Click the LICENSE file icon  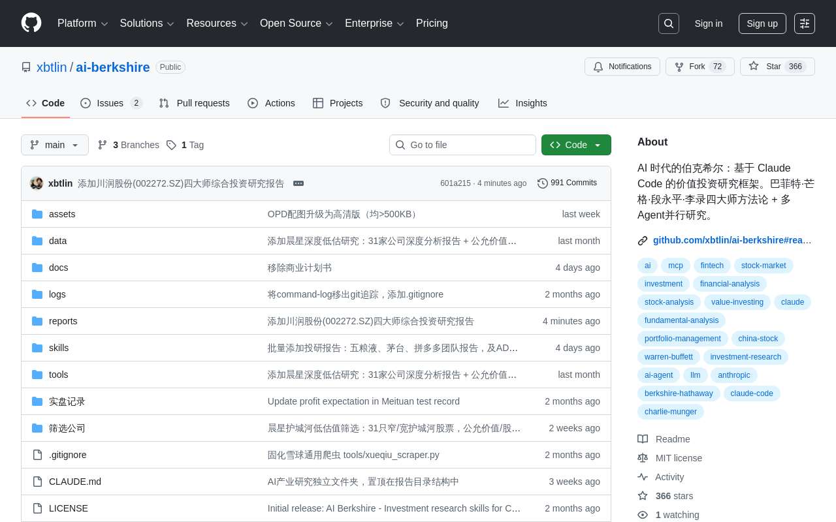tap(37, 508)
